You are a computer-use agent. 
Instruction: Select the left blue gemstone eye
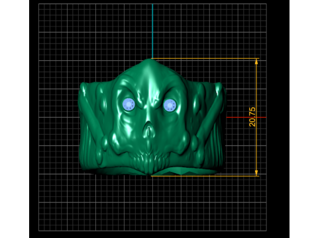point(129,104)
